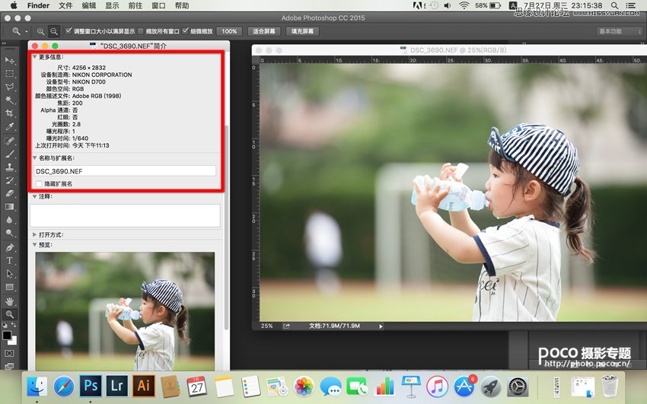This screenshot has width=647, height=404.
Task: Collapse 预览 section
Action: pyautogui.click(x=35, y=245)
